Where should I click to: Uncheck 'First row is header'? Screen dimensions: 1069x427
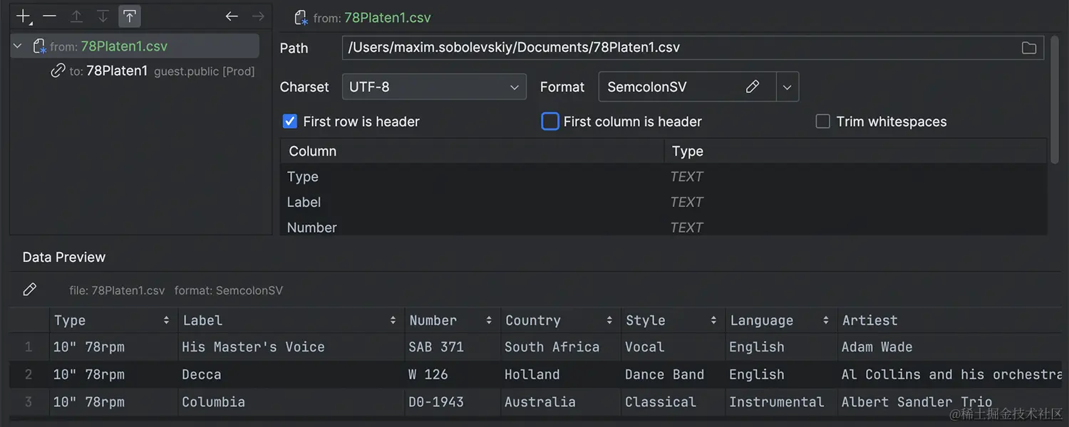tap(290, 122)
